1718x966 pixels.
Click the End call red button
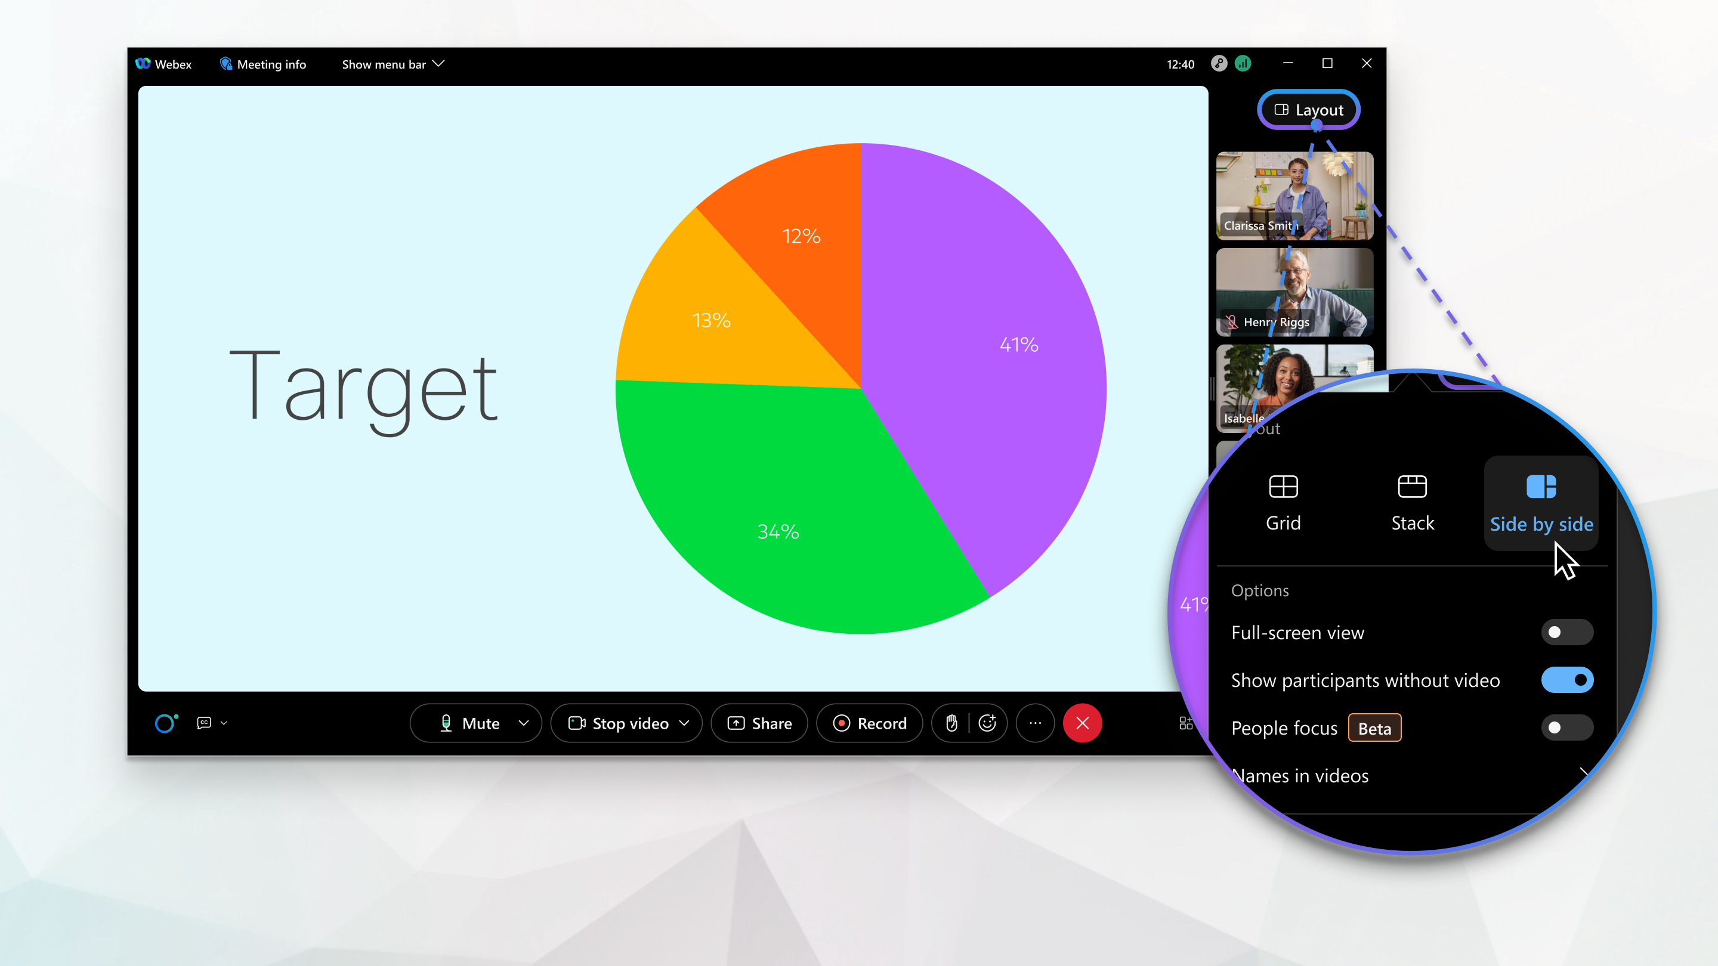pyautogui.click(x=1082, y=723)
